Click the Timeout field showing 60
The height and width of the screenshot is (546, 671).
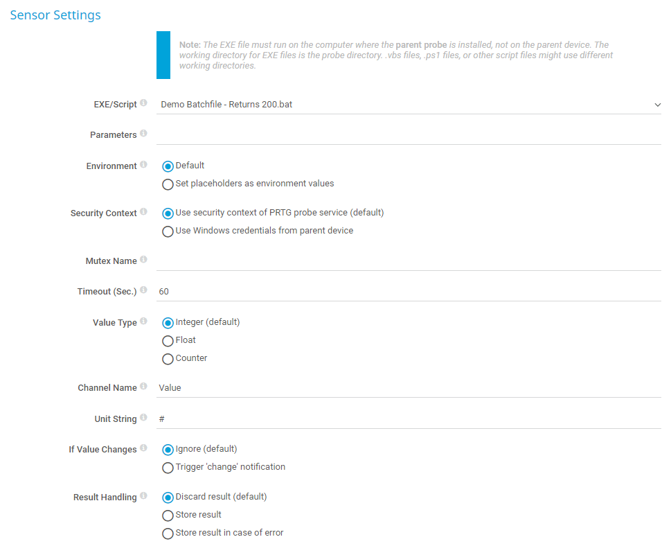(x=409, y=292)
